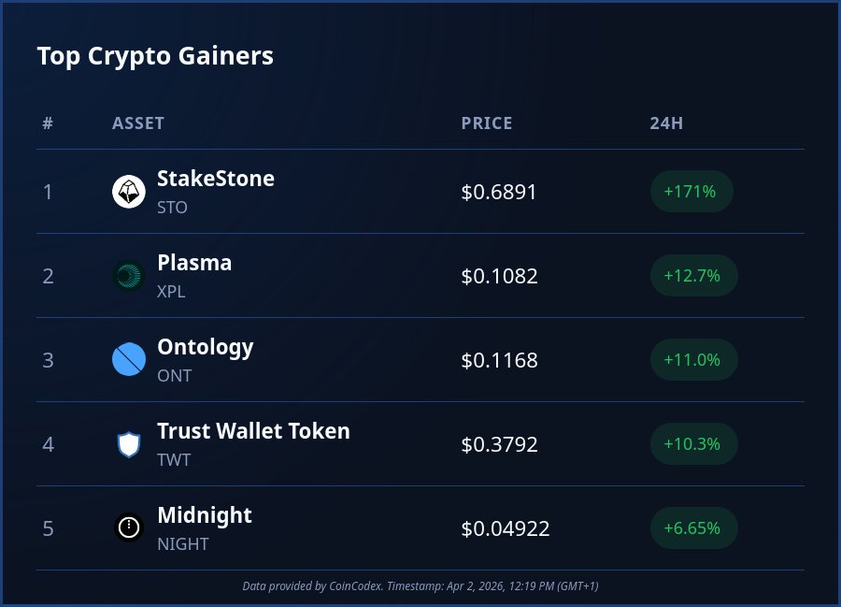Sort by the 24H column header
The height and width of the screenshot is (607, 841).
pos(666,123)
